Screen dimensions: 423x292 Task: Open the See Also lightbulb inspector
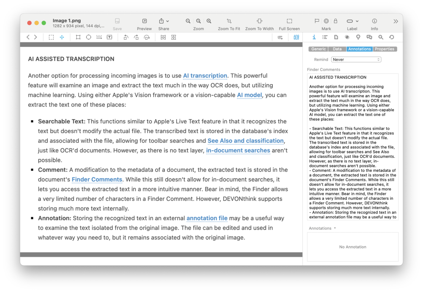point(358,37)
